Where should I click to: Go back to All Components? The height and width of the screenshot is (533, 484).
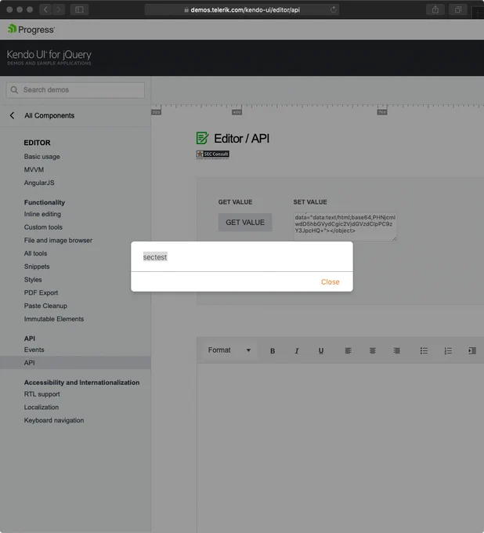(42, 115)
